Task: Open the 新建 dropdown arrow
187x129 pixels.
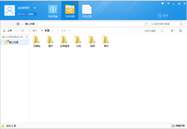Action: pyautogui.click(x=52, y=31)
